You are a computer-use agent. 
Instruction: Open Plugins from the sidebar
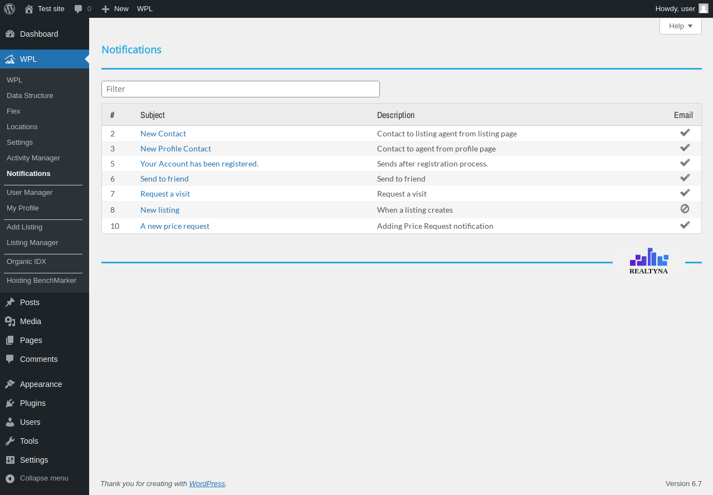click(x=32, y=403)
